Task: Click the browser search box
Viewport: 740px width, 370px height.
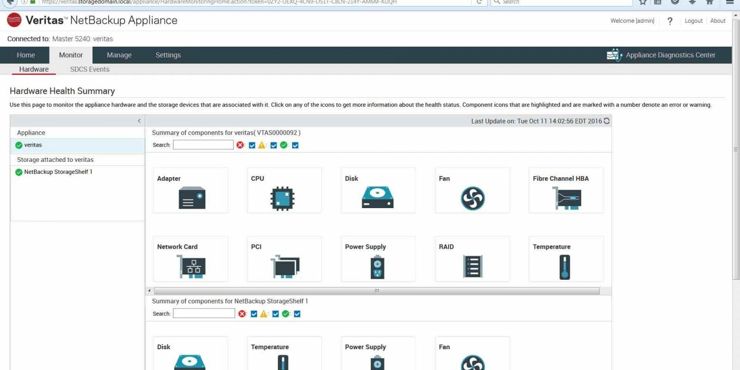Action: [x=561, y=2]
